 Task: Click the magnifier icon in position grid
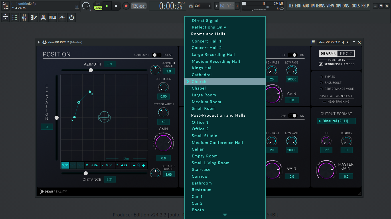[x=139, y=165]
